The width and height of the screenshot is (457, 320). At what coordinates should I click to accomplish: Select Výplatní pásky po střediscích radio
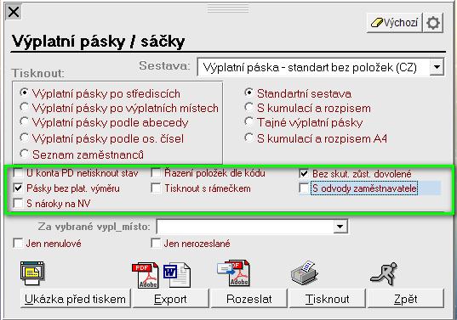coord(100,93)
